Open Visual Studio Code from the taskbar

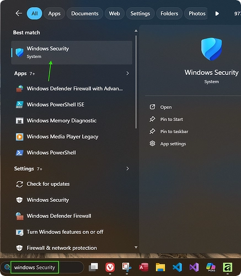click(177, 267)
